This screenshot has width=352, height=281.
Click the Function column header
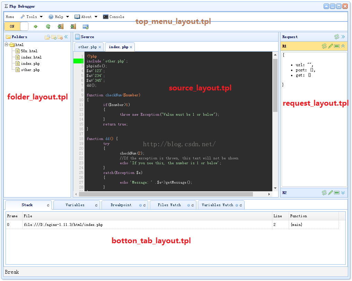tap(314, 216)
